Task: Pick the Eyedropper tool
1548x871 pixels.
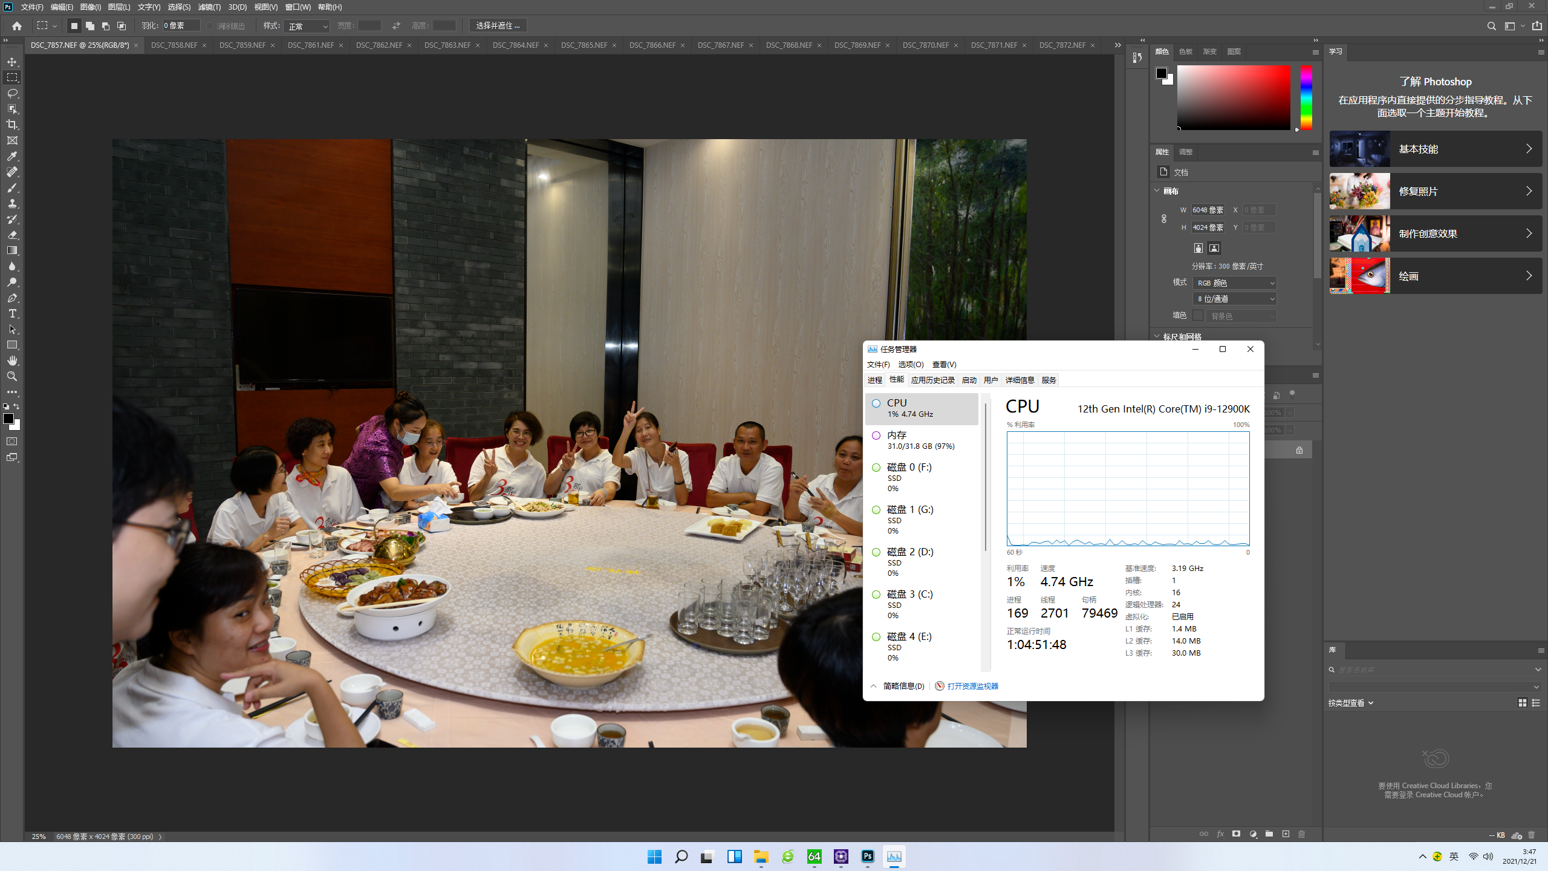Action: click(12, 156)
